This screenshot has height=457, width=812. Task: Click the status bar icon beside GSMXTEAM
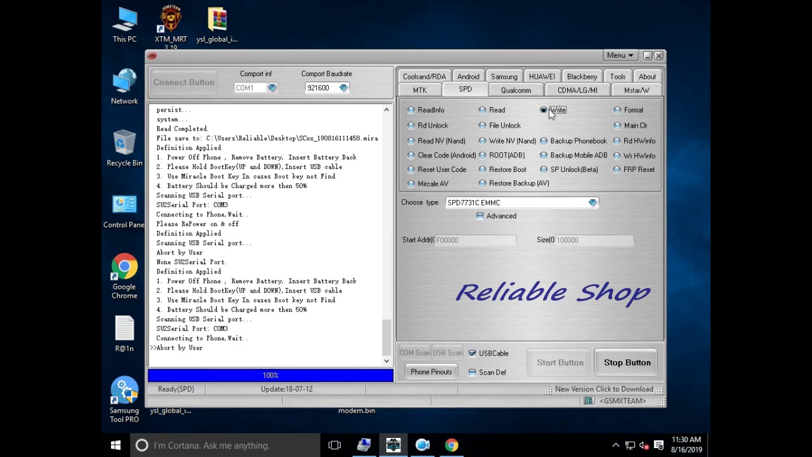coord(589,401)
